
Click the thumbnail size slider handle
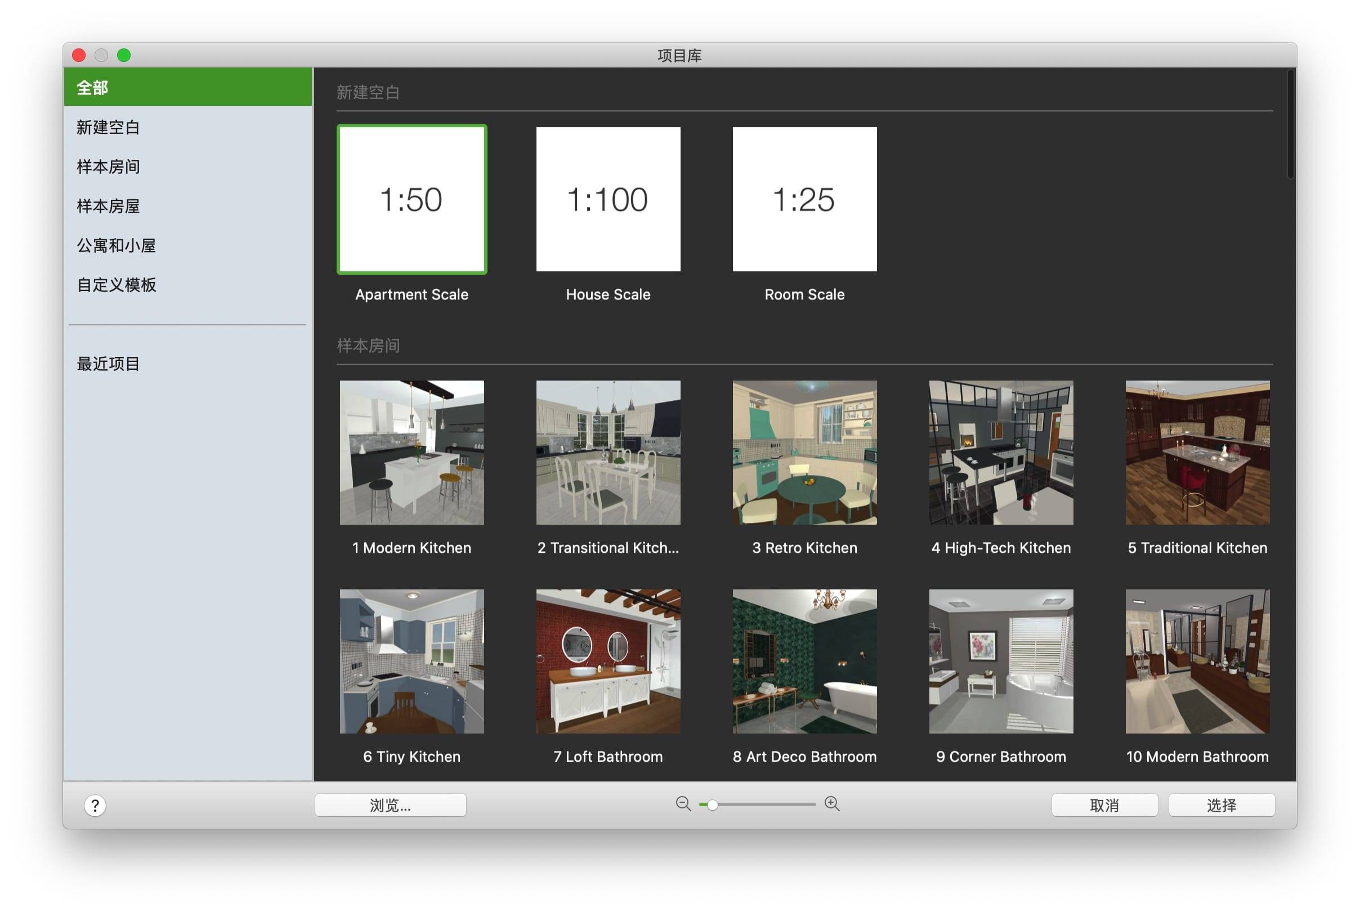[x=712, y=805]
